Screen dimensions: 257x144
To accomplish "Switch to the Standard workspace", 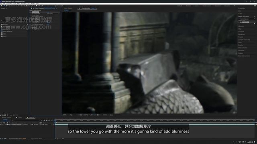I will coord(218,6).
